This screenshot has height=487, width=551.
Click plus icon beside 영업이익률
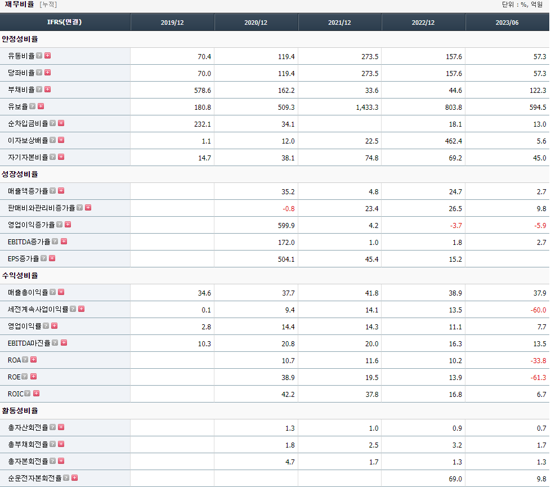click(55, 325)
